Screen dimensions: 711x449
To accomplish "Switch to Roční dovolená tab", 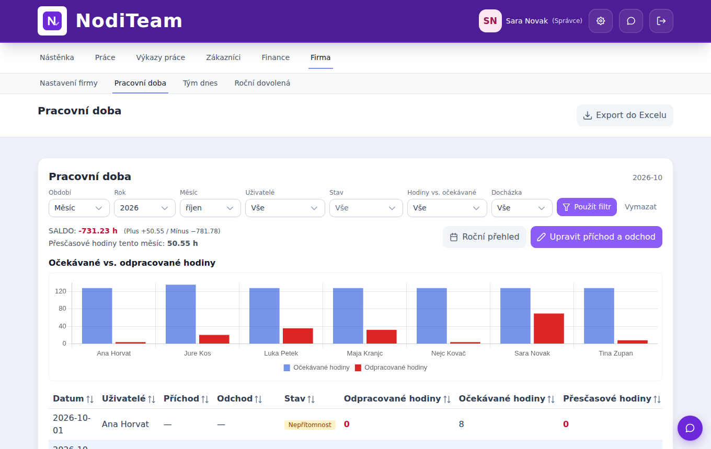I will [262, 83].
